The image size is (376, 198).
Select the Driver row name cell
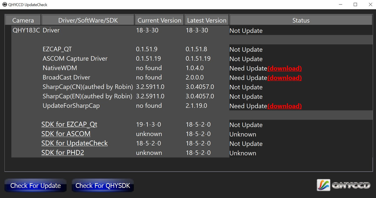[51, 30]
